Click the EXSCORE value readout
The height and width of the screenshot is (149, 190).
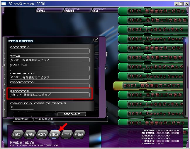pyautogui.click(x=168, y=131)
